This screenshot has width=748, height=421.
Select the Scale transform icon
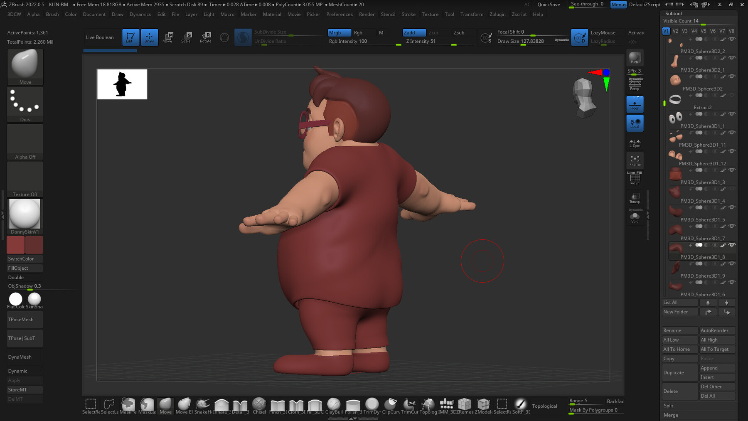pyautogui.click(x=186, y=37)
